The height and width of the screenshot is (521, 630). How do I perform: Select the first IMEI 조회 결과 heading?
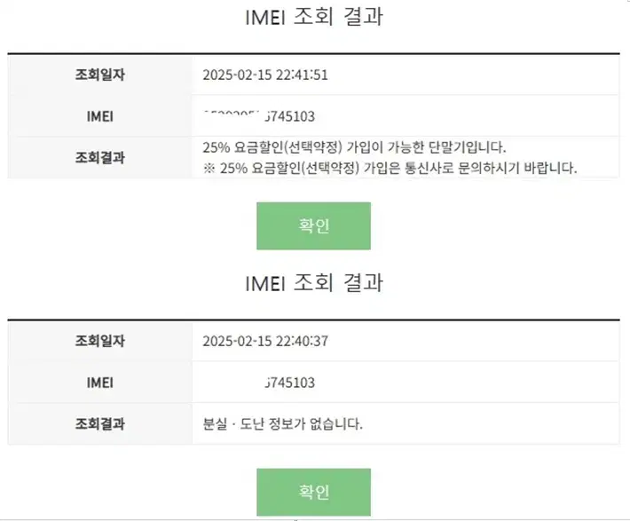click(314, 17)
